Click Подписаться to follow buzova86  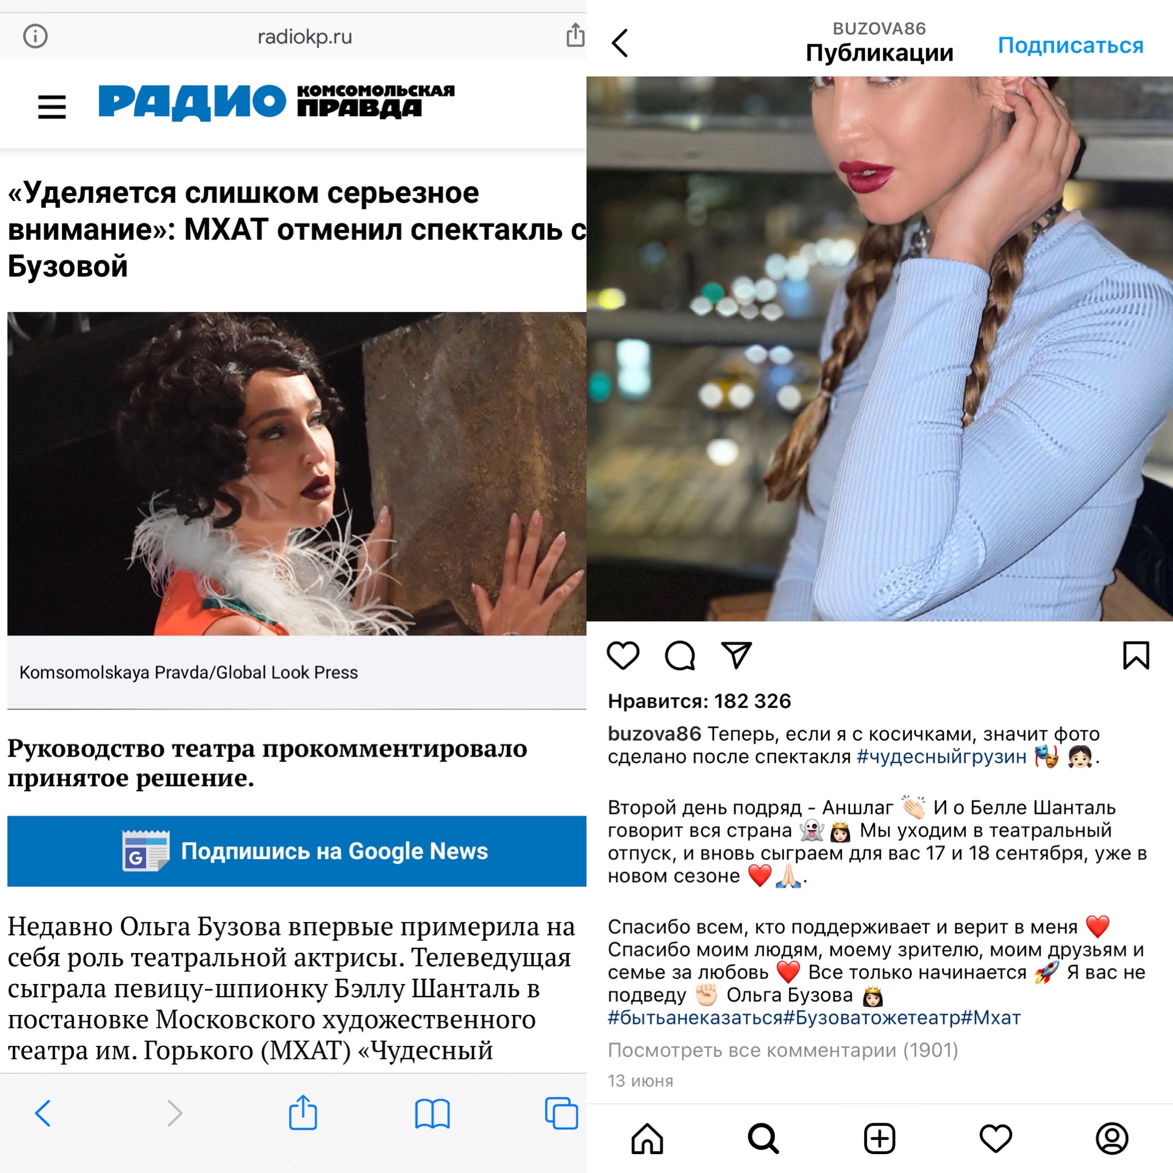1070,45
